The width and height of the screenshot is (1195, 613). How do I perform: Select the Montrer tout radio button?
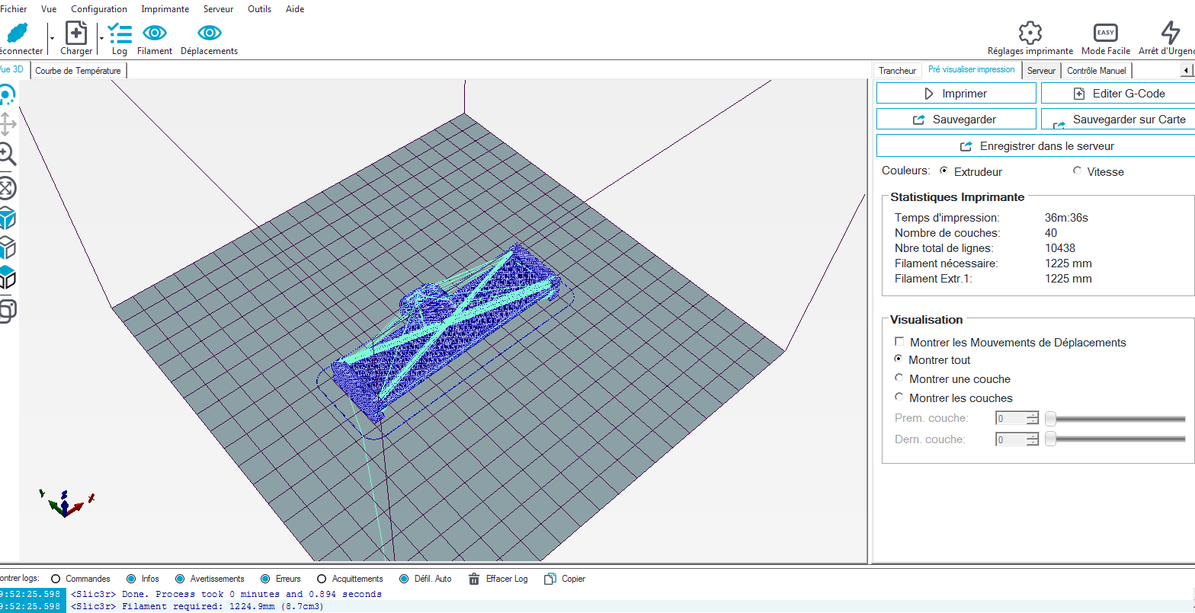click(x=899, y=359)
